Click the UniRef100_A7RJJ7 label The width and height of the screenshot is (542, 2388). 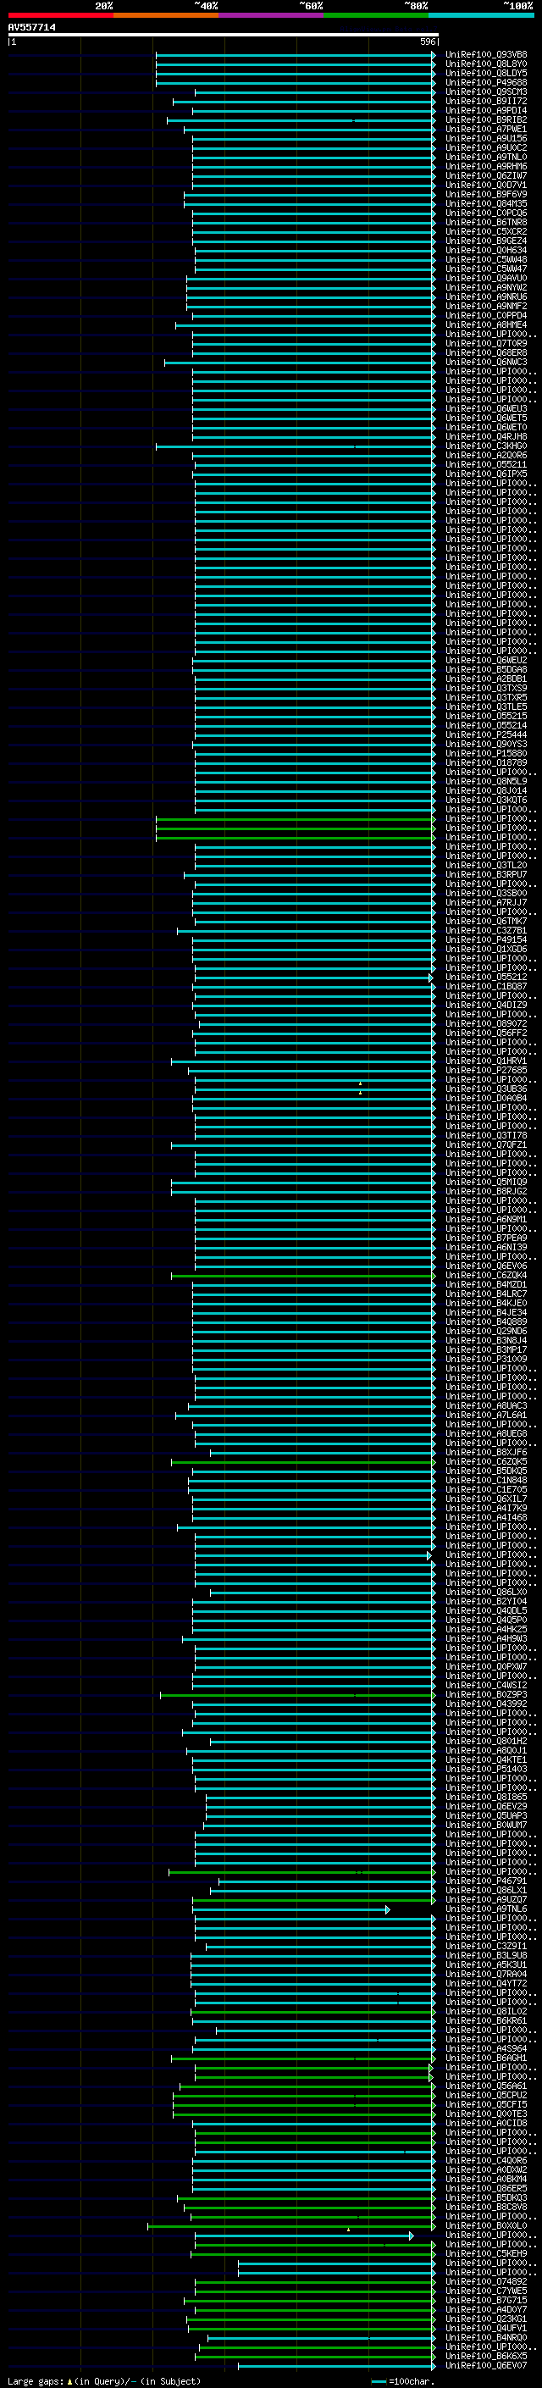tap(486, 902)
